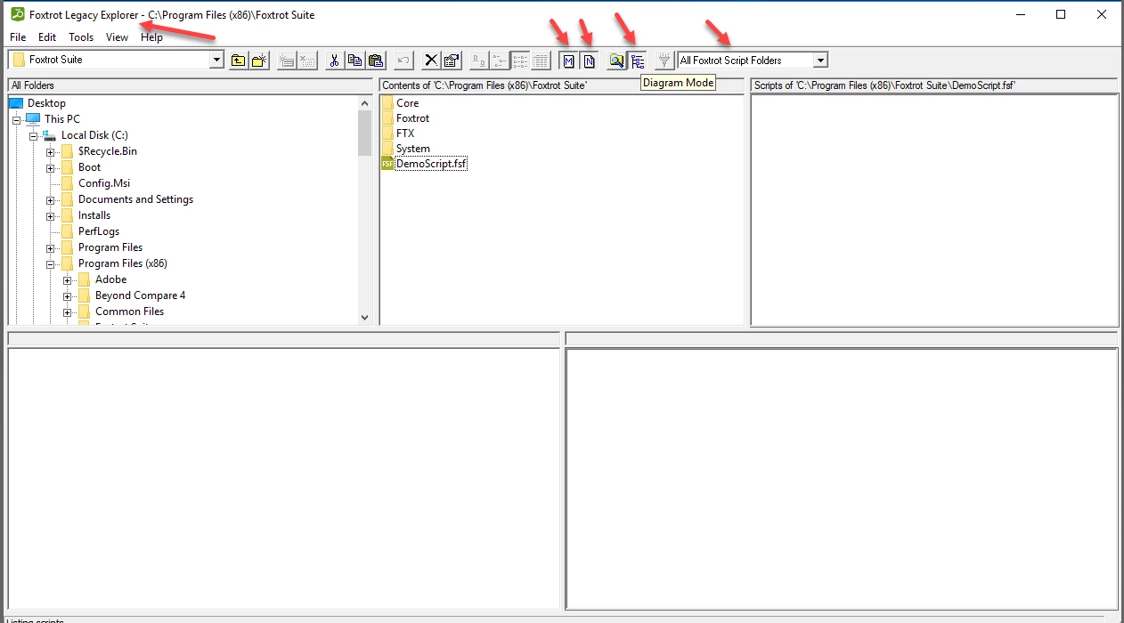Screen dimensions: 1124x623
Task: Click the Disconnect Network Drive toolbar icon
Action: [x=306, y=61]
